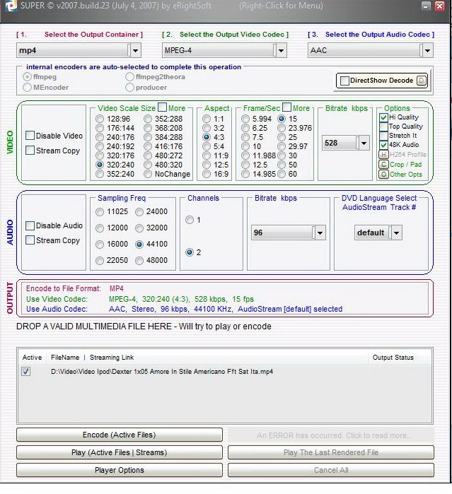This screenshot has width=452, height=494.
Task: Open Other Opts via 'O' icon
Action: click(x=383, y=175)
